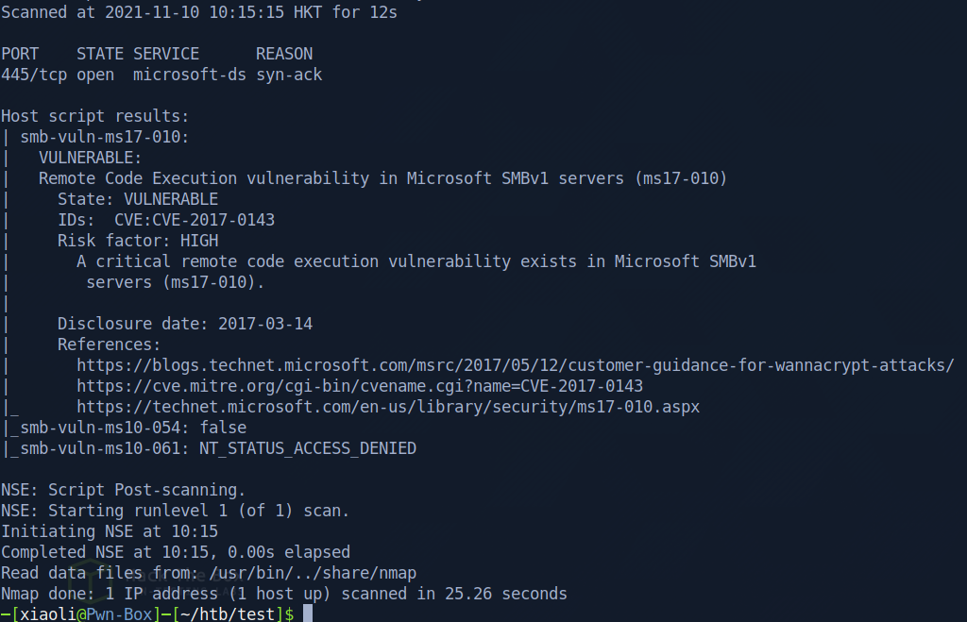Open the technet.microsoft.com ms17-010.aspx URL
This screenshot has height=622, width=967.
coord(388,407)
